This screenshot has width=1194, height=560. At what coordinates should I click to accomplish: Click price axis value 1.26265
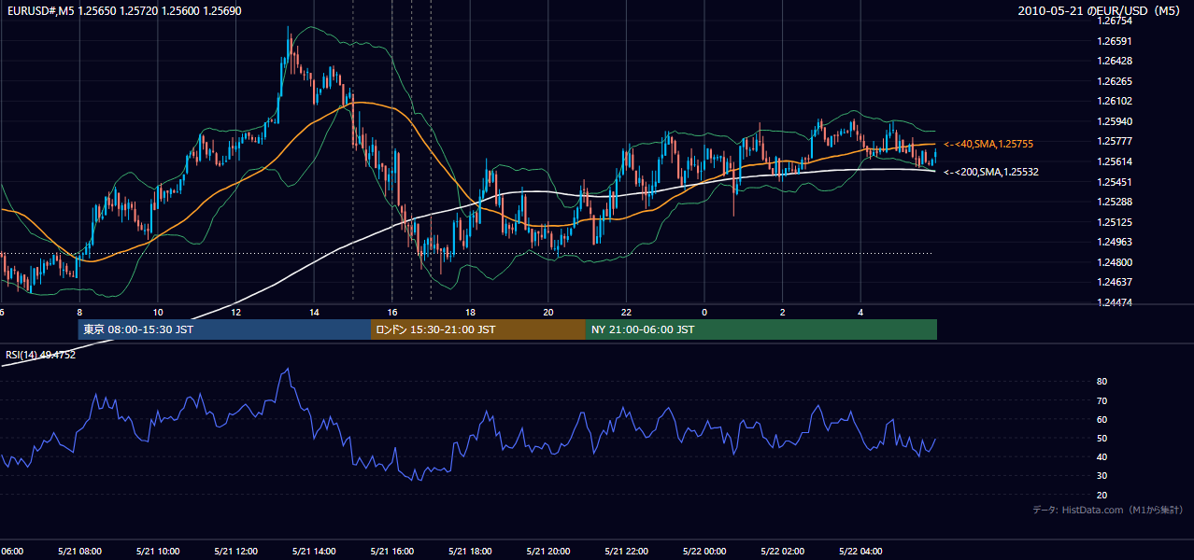pos(1114,81)
